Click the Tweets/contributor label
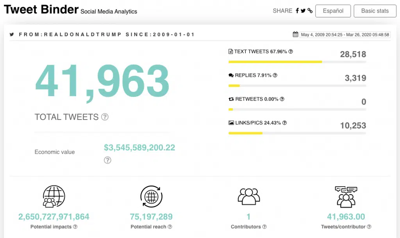 click(x=343, y=227)
